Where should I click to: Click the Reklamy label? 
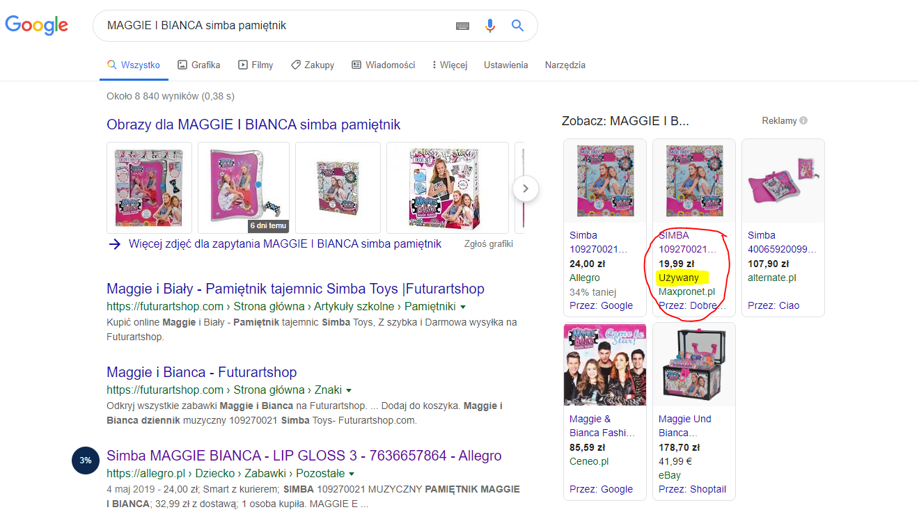click(779, 120)
